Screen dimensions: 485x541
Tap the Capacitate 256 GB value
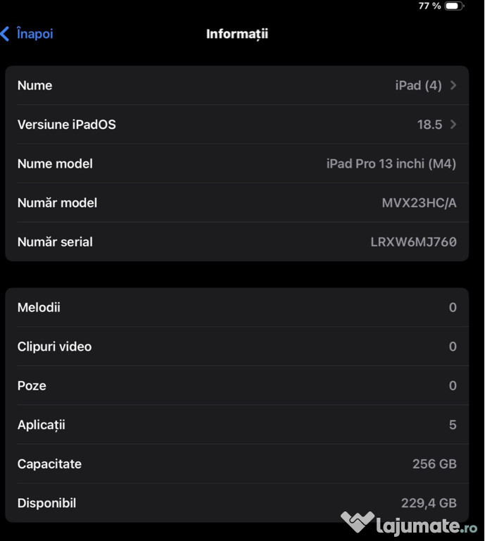coord(434,464)
